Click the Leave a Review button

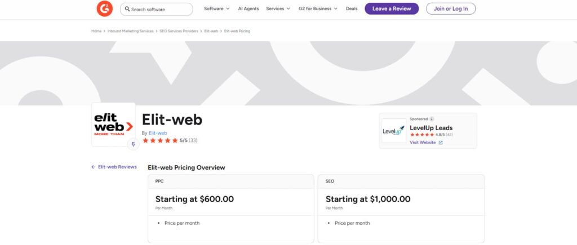click(x=392, y=9)
